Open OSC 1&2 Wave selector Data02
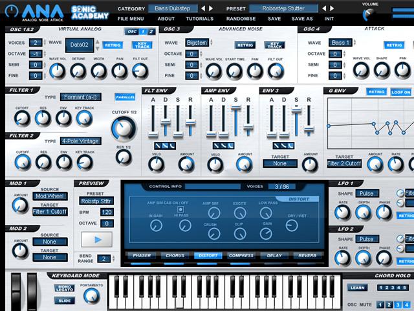 pyautogui.click(x=80, y=45)
